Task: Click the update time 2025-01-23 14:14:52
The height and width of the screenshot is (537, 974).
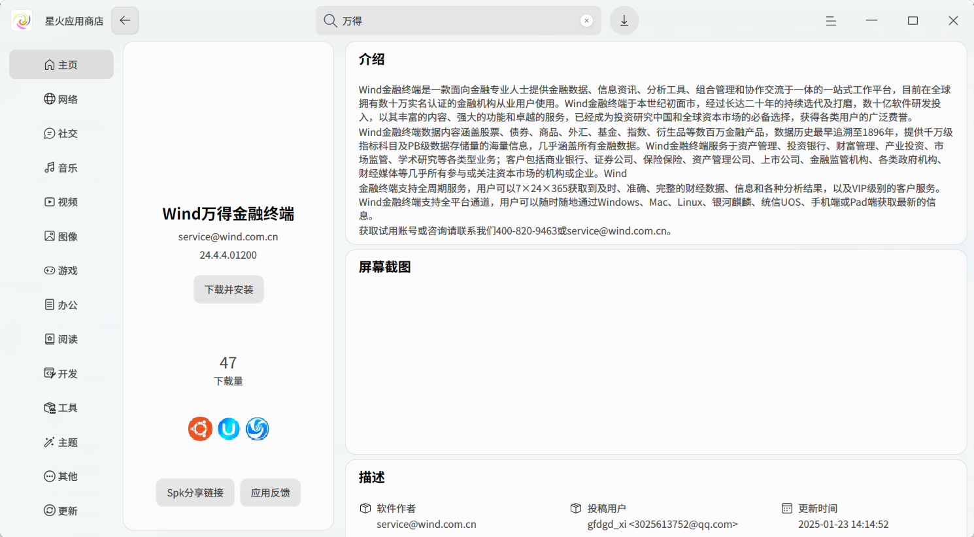Action: pyautogui.click(x=843, y=524)
